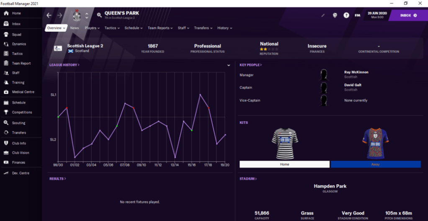
Task: Open the Team Reports menu
Action: click(160, 28)
